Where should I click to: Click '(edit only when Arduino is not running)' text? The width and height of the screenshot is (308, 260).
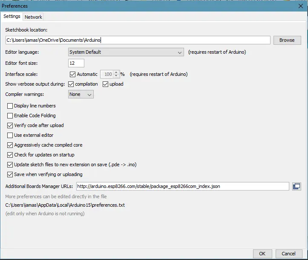[45, 214]
